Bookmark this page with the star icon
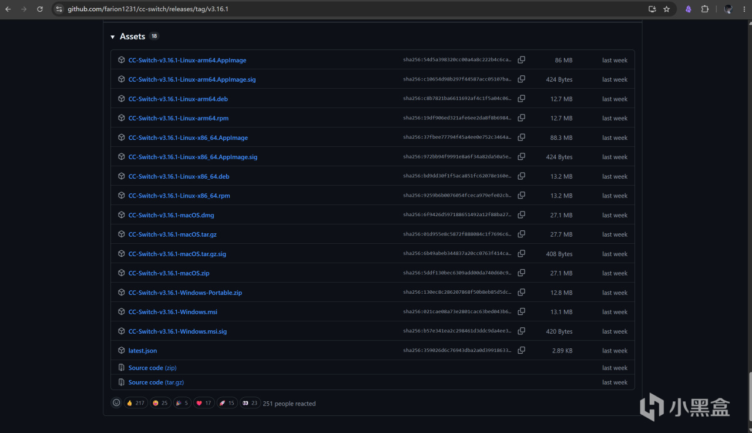 pyautogui.click(x=667, y=9)
